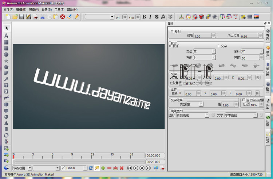Click the new document icon

click(8, 17)
